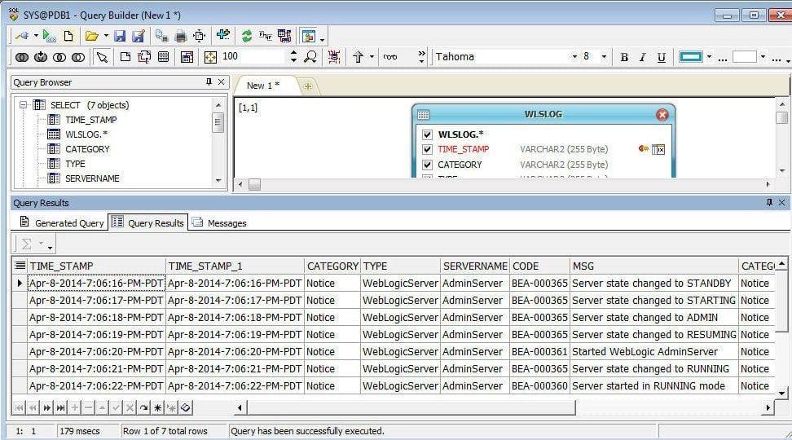Click the page setup icon
This screenshot has width=792, height=440.
coord(200,36)
